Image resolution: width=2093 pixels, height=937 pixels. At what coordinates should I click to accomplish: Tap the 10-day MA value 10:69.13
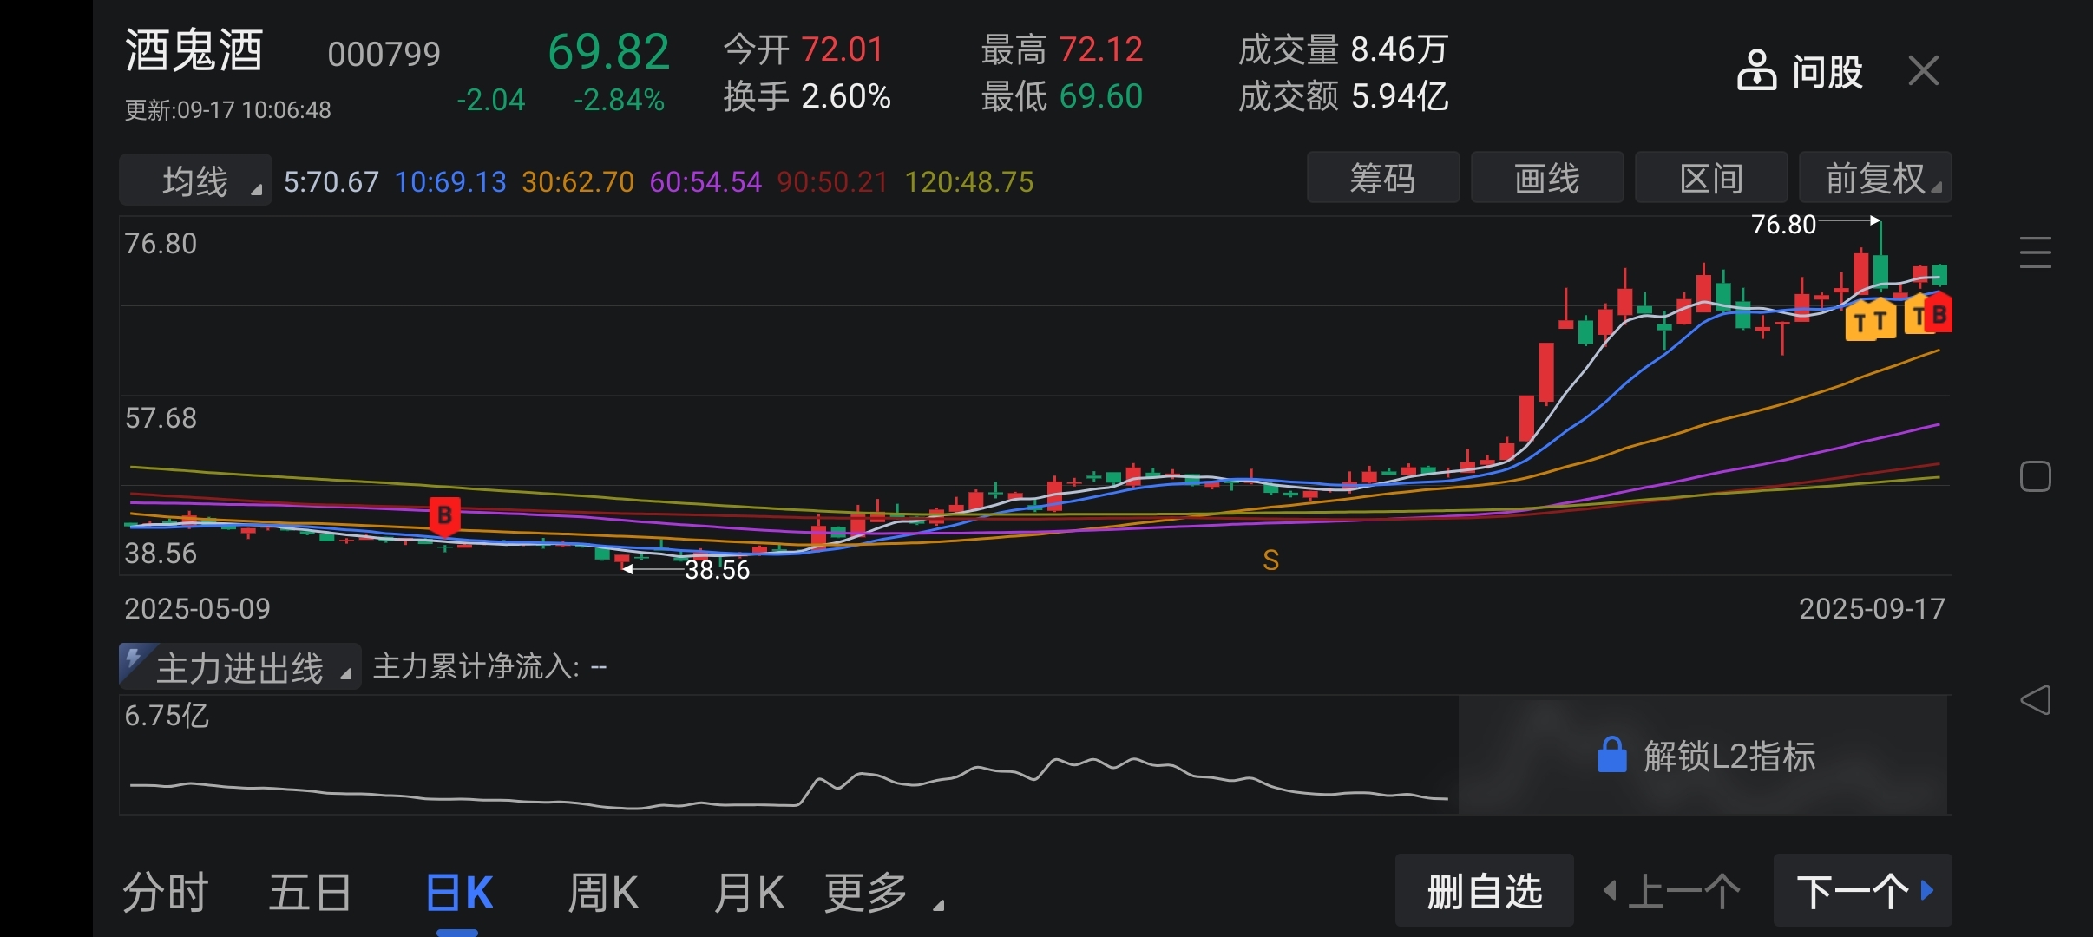tap(450, 181)
